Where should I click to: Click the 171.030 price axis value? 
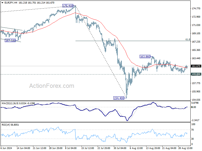click(x=196, y=25)
